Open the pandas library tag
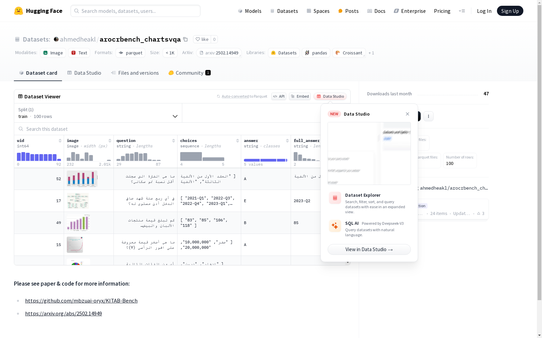The image size is (542, 338). [x=316, y=53]
